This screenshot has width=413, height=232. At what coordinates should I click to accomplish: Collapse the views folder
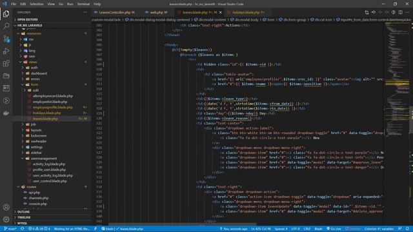pyautogui.click(x=52, y=62)
